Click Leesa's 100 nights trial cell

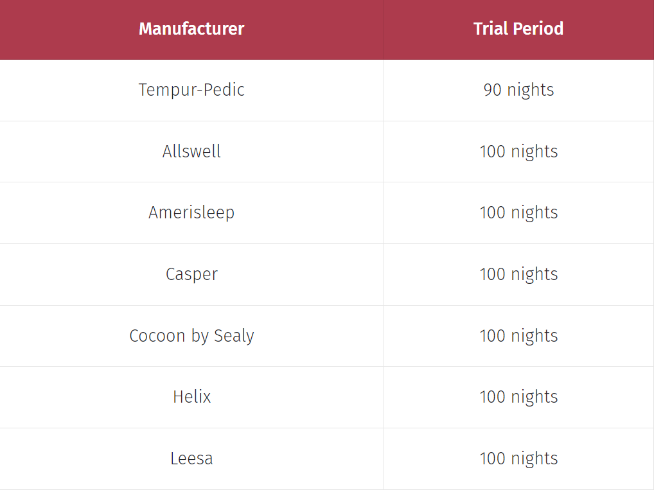(x=518, y=459)
